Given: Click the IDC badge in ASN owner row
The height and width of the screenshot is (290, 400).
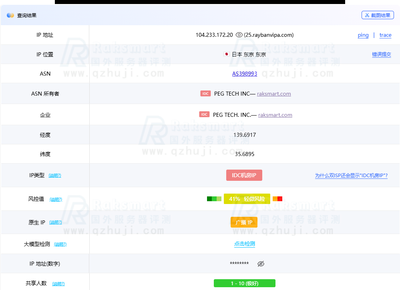Looking at the screenshot, I should click(x=205, y=94).
